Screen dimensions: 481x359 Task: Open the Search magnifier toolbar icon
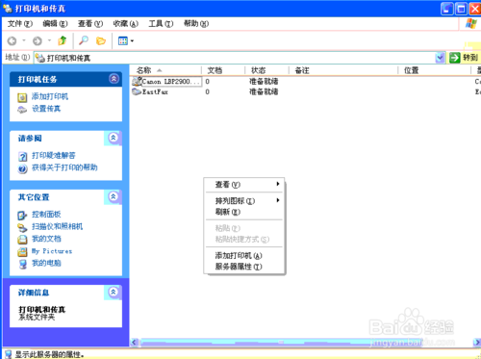point(84,40)
